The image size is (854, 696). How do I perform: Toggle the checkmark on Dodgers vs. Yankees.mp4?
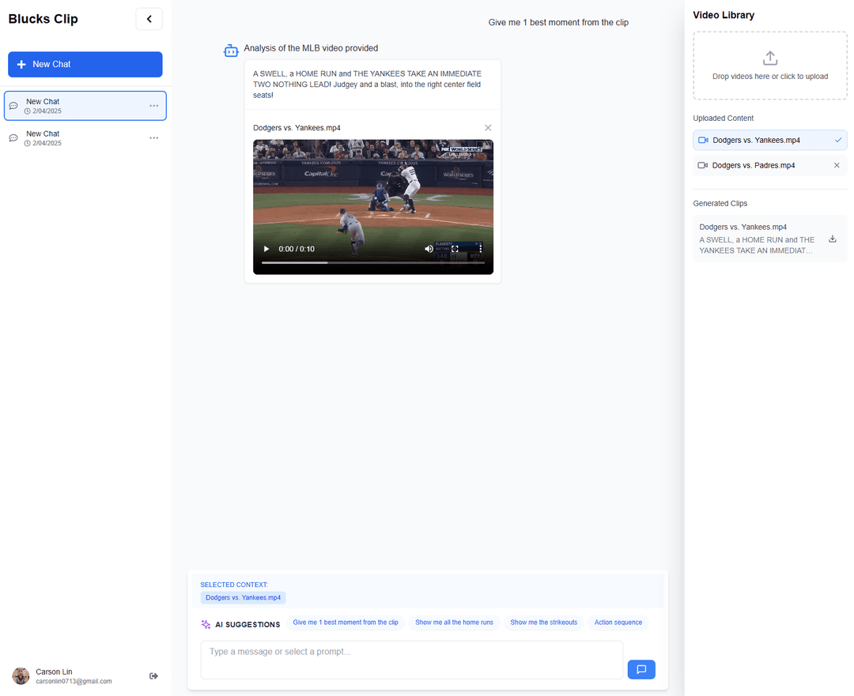click(837, 140)
